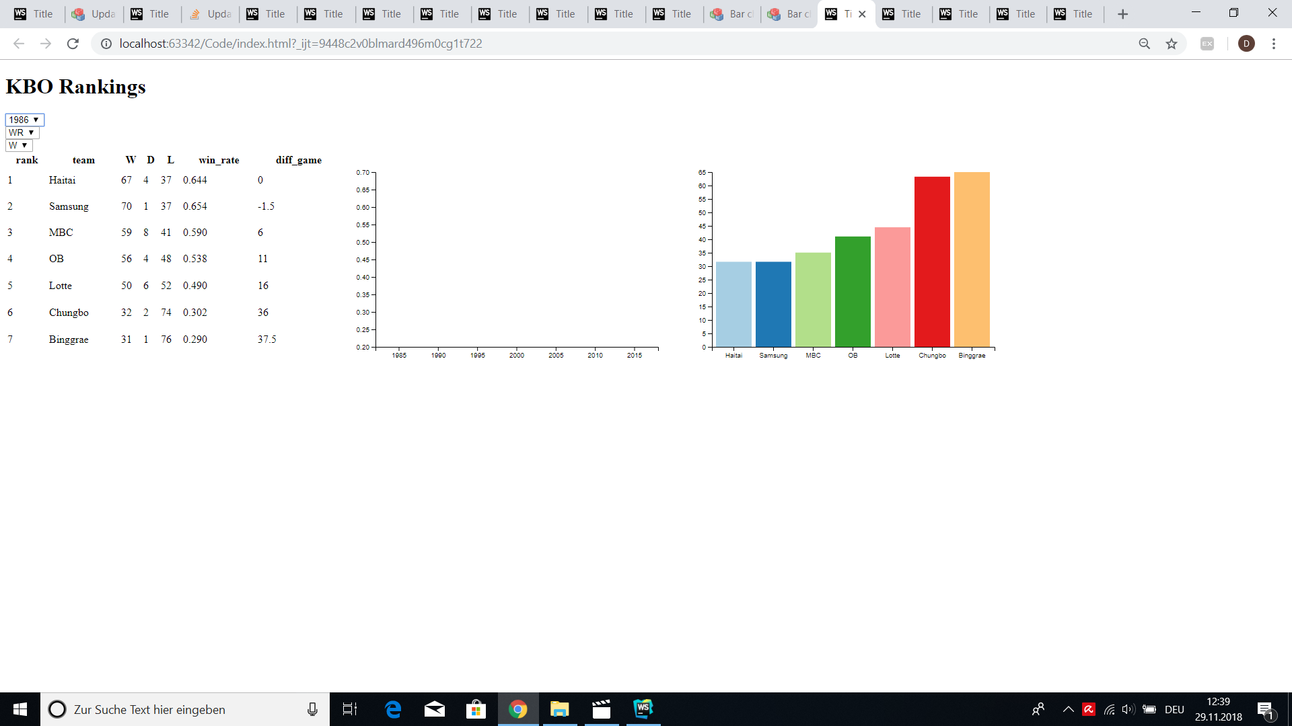This screenshot has width=1292, height=726.
Task: Click the Binggrae orange bar
Action: (x=972, y=259)
